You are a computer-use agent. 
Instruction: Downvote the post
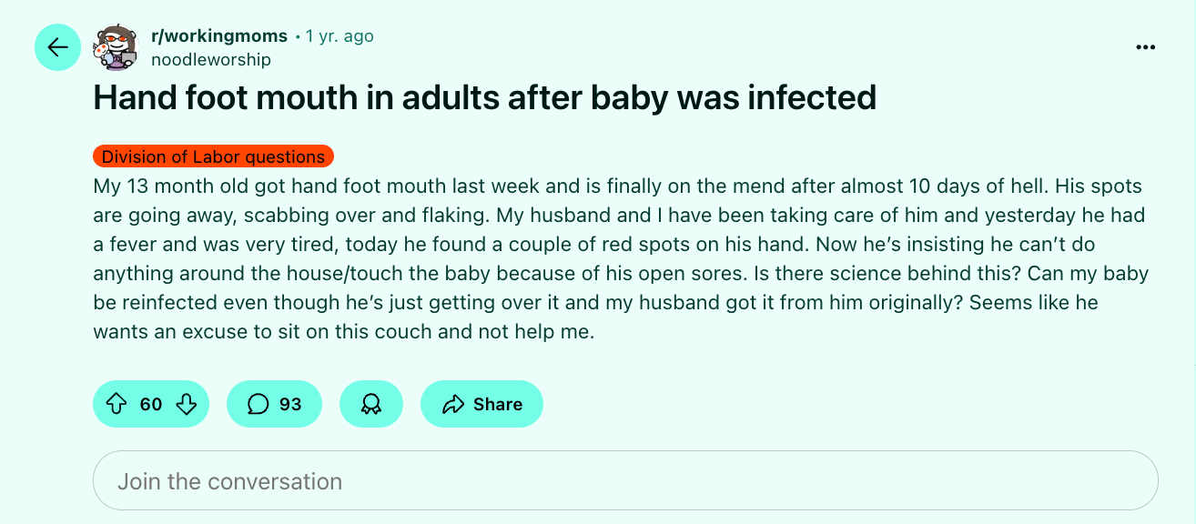point(186,404)
